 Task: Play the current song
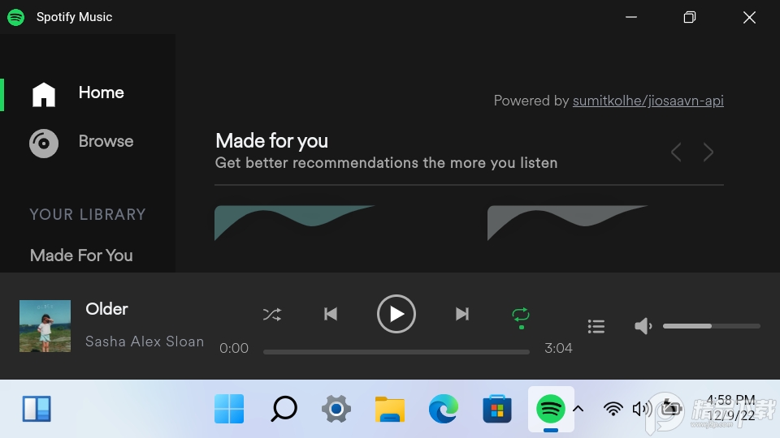396,314
